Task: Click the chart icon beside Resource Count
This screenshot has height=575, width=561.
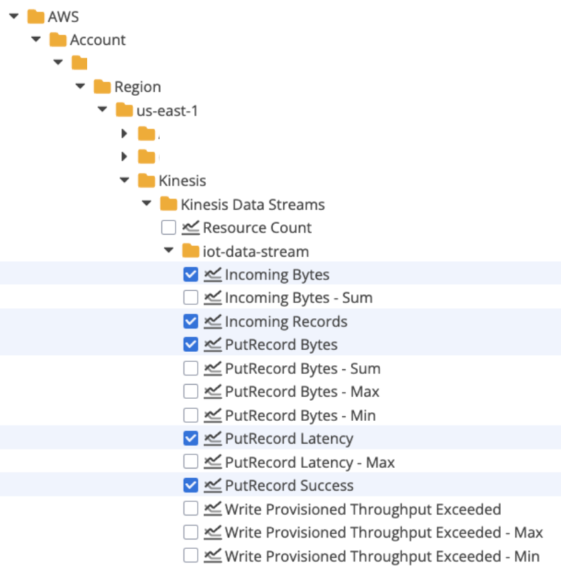Action: [x=191, y=228]
